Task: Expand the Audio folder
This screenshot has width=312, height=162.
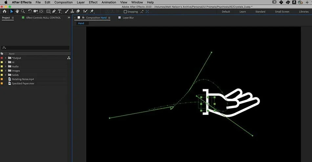Action: 6,66
